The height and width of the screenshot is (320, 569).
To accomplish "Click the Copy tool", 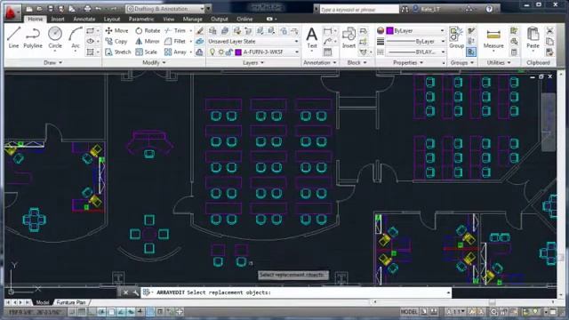I will pyautogui.click(x=116, y=42).
